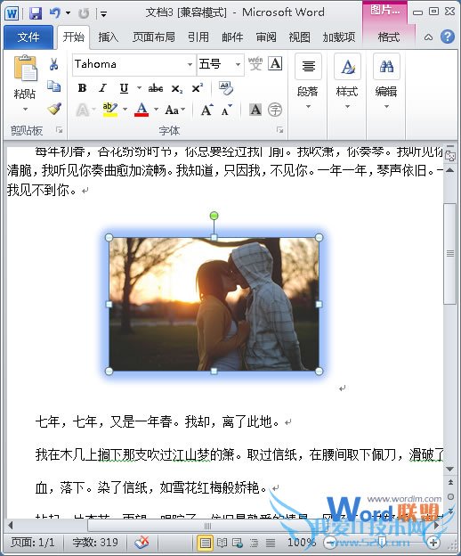Save the document with the floppy disk icon
This screenshot has width=461, height=556.
(x=36, y=13)
